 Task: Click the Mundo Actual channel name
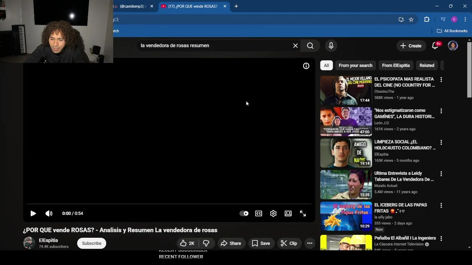click(386, 186)
